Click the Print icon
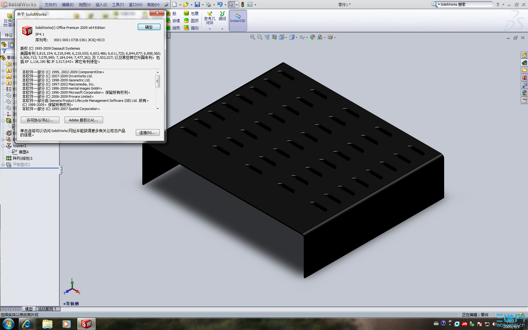The height and width of the screenshot is (330, 528). 208,4
